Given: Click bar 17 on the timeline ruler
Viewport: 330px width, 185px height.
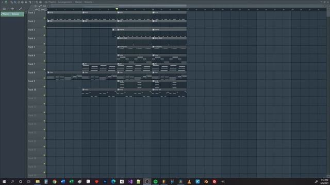Looking at the screenshot, I should [188, 9].
